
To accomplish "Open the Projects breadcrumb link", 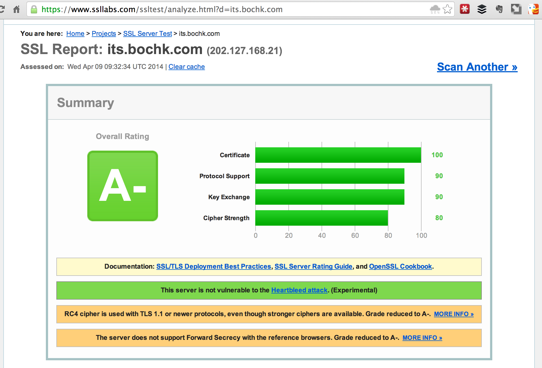I will point(104,34).
